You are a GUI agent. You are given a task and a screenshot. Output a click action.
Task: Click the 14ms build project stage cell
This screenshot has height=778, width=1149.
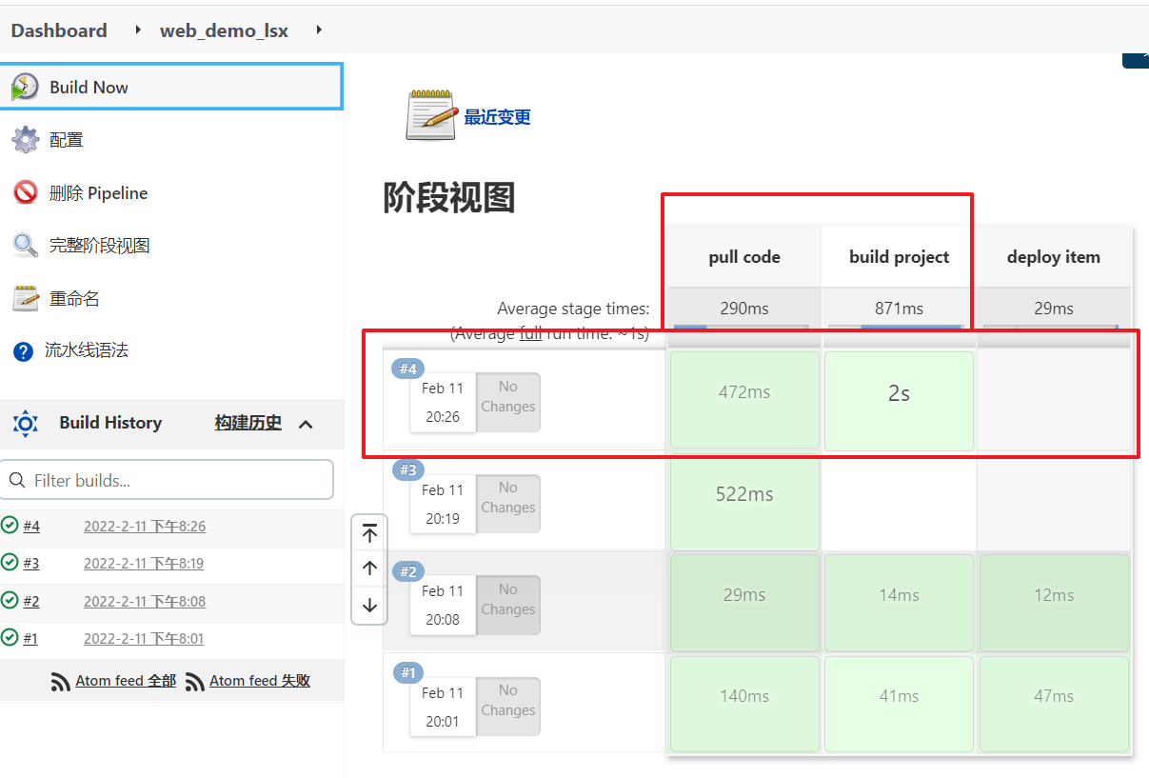tap(899, 603)
